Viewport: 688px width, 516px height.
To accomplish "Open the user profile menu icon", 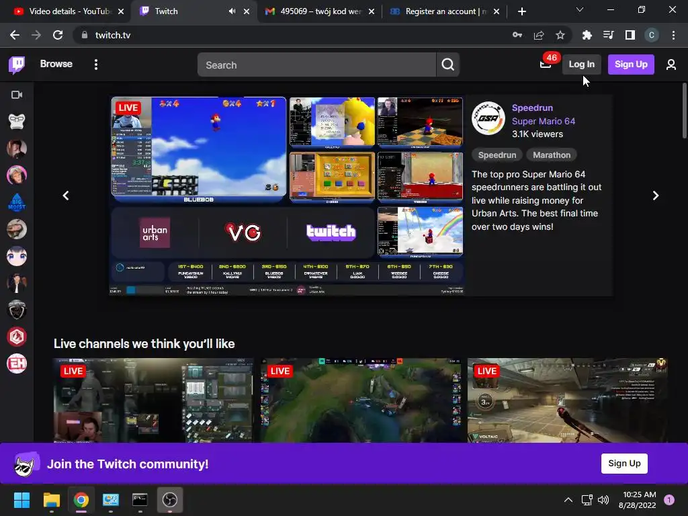I will point(671,65).
